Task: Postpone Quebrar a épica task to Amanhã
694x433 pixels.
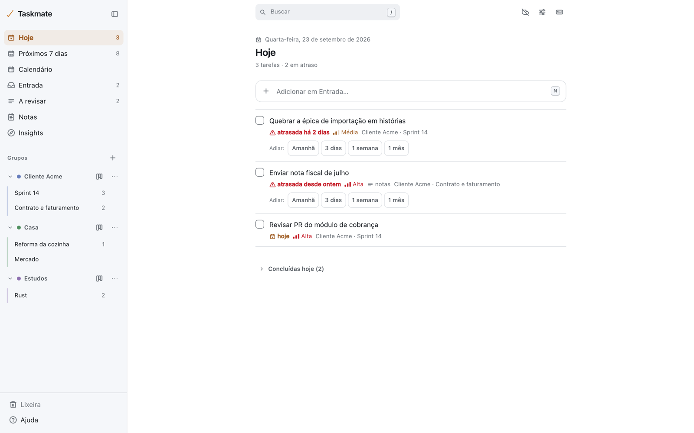Action: 303,148
